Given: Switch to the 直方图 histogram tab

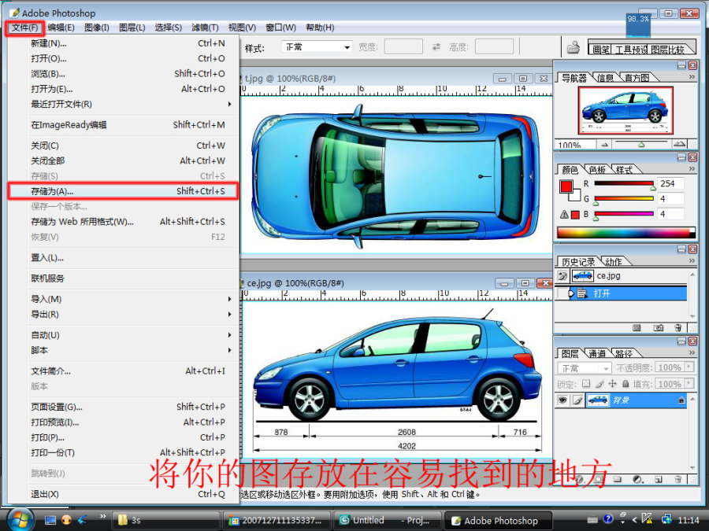Looking at the screenshot, I should [637, 78].
